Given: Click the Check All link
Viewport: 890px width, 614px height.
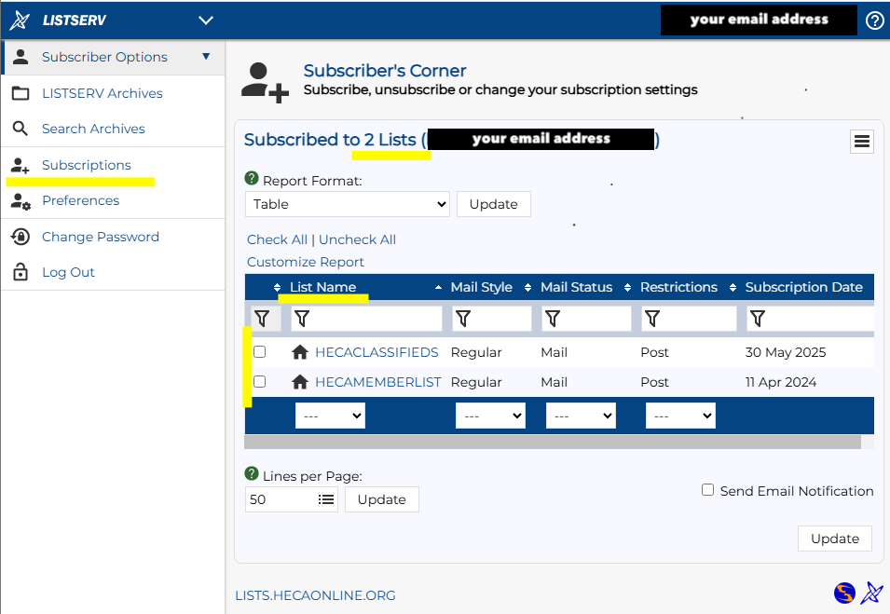Looking at the screenshot, I should tap(277, 239).
